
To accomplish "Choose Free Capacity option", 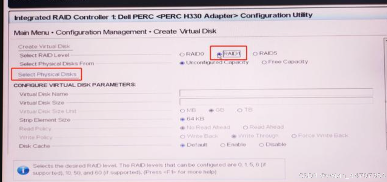I will (x=264, y=62).
